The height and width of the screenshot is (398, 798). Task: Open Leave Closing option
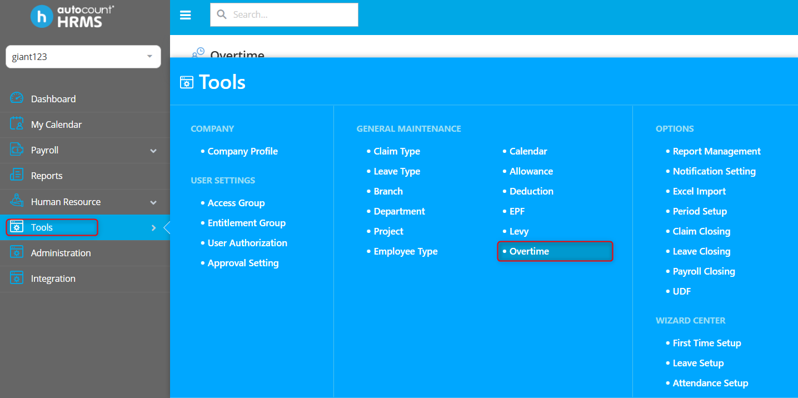click(701, 251)
